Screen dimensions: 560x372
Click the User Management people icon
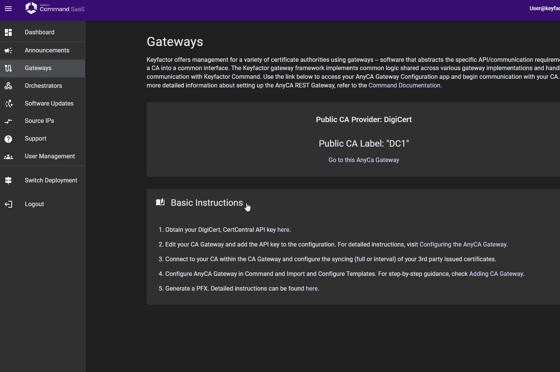pyautogui.click(x=8, y=157)
